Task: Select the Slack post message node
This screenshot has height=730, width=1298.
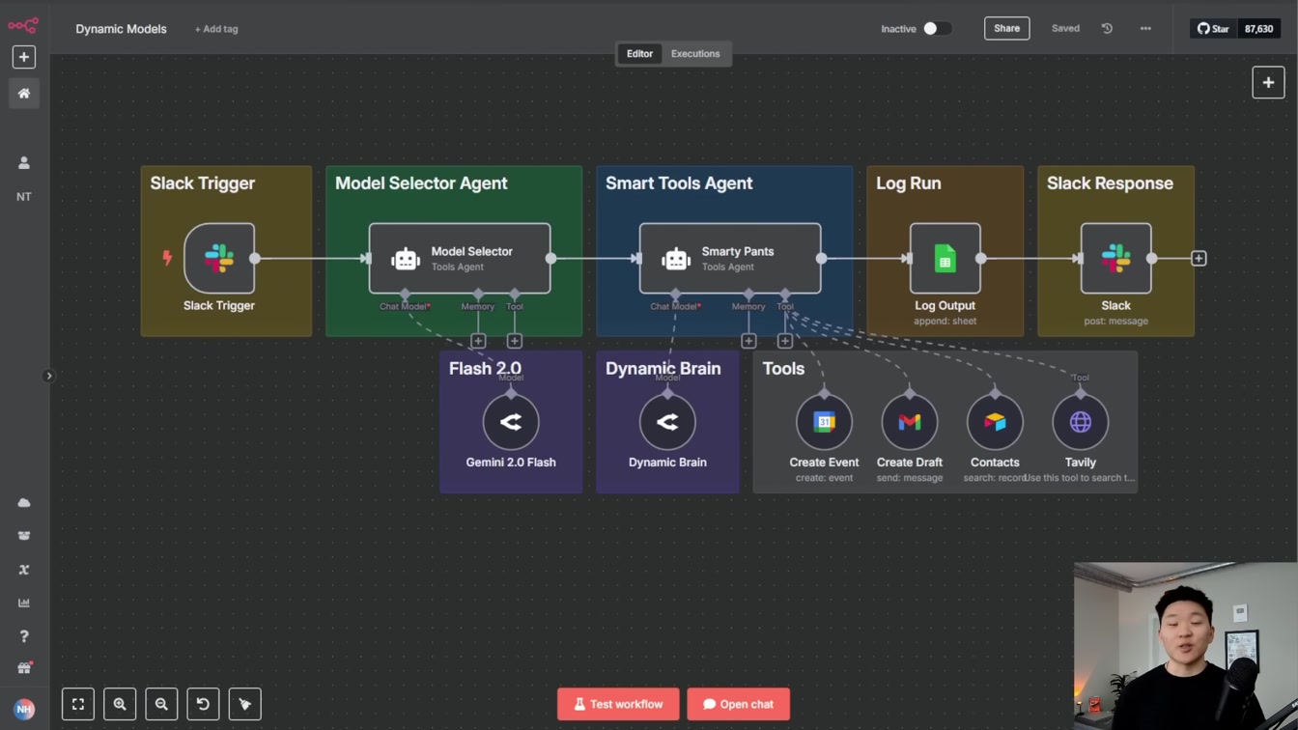Action: pyautogui.click(x=1116, y=259)
